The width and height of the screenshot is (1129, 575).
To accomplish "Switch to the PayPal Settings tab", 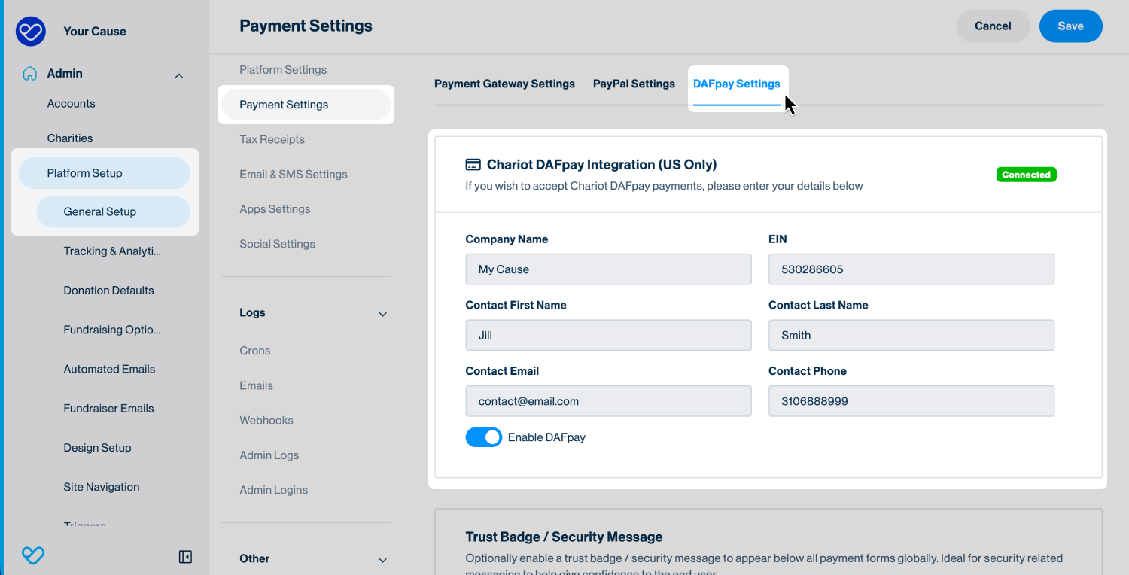I will tap(634, 84).
